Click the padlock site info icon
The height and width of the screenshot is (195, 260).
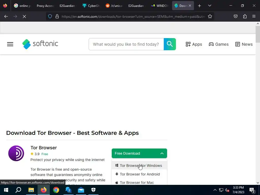(57, 16)
